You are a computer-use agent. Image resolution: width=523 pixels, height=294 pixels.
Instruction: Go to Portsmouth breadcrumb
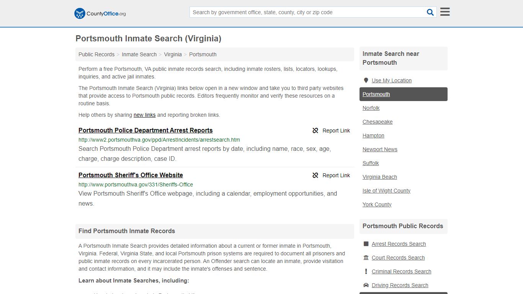(203, 54)
